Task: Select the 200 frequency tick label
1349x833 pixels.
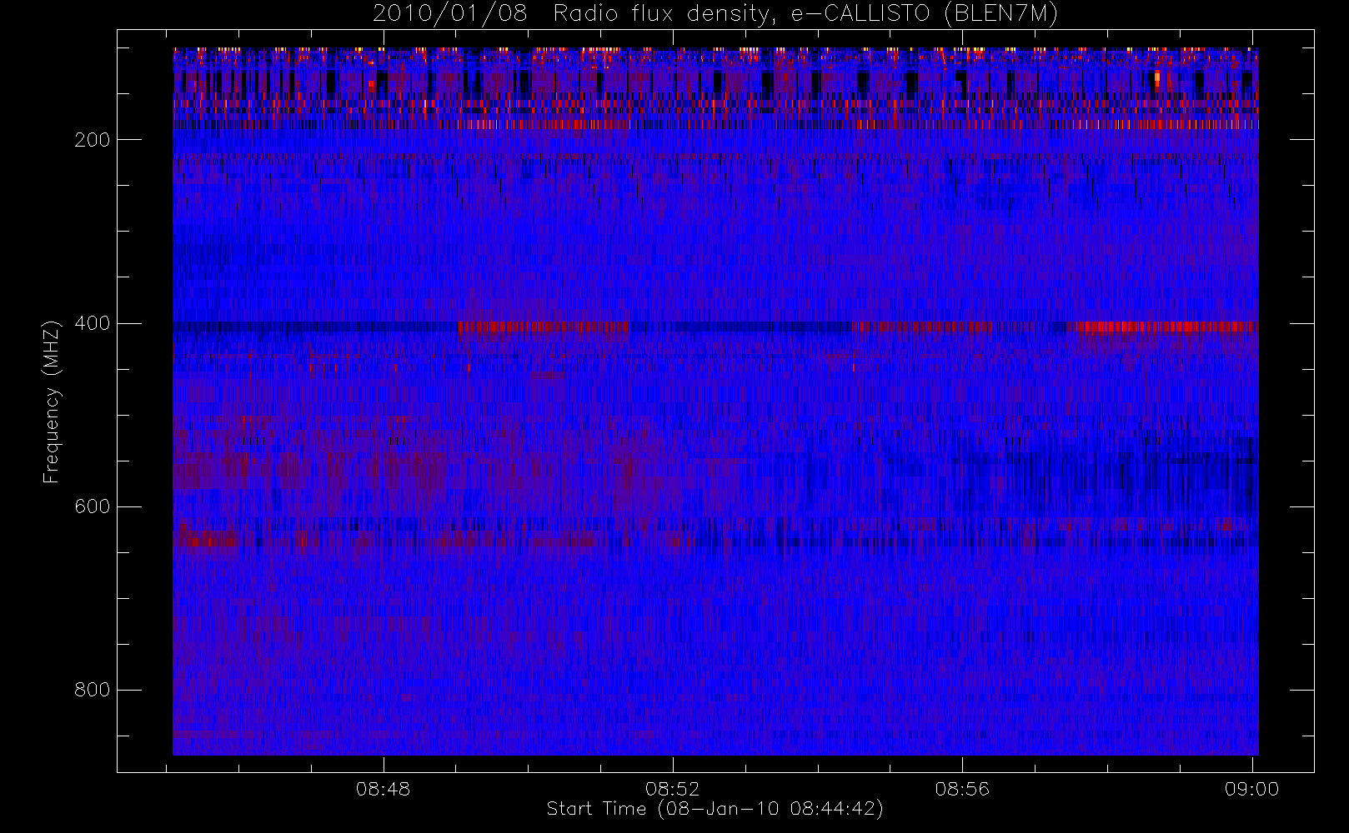Action: 92,140
